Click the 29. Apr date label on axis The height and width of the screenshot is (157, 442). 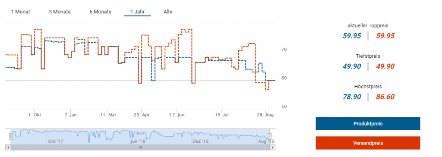(141, 115)
